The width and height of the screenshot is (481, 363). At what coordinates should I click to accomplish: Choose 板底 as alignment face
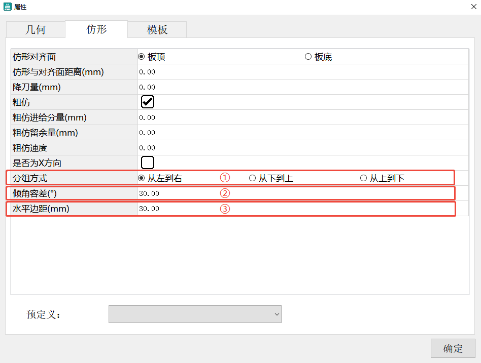(308, 57)
